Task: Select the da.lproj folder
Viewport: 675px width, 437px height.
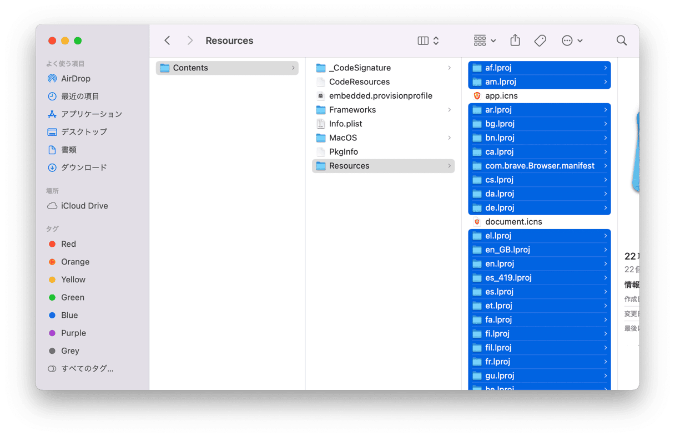Action: tap(540, 194)
